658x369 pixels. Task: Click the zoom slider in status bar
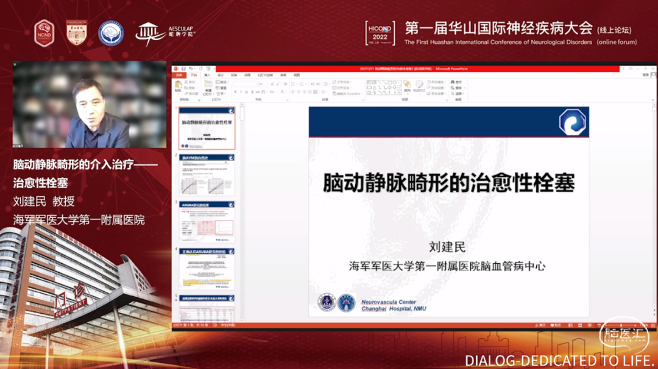622,325
